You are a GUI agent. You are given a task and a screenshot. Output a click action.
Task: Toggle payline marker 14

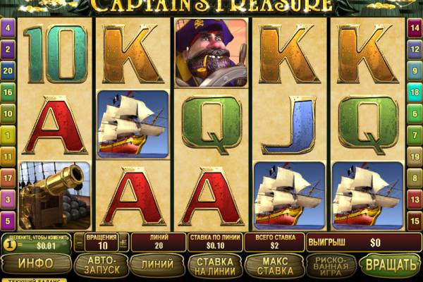(x=415, y=27)
